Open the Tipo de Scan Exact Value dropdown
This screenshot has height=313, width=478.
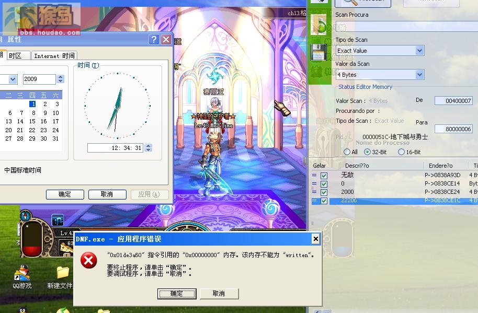420,51
